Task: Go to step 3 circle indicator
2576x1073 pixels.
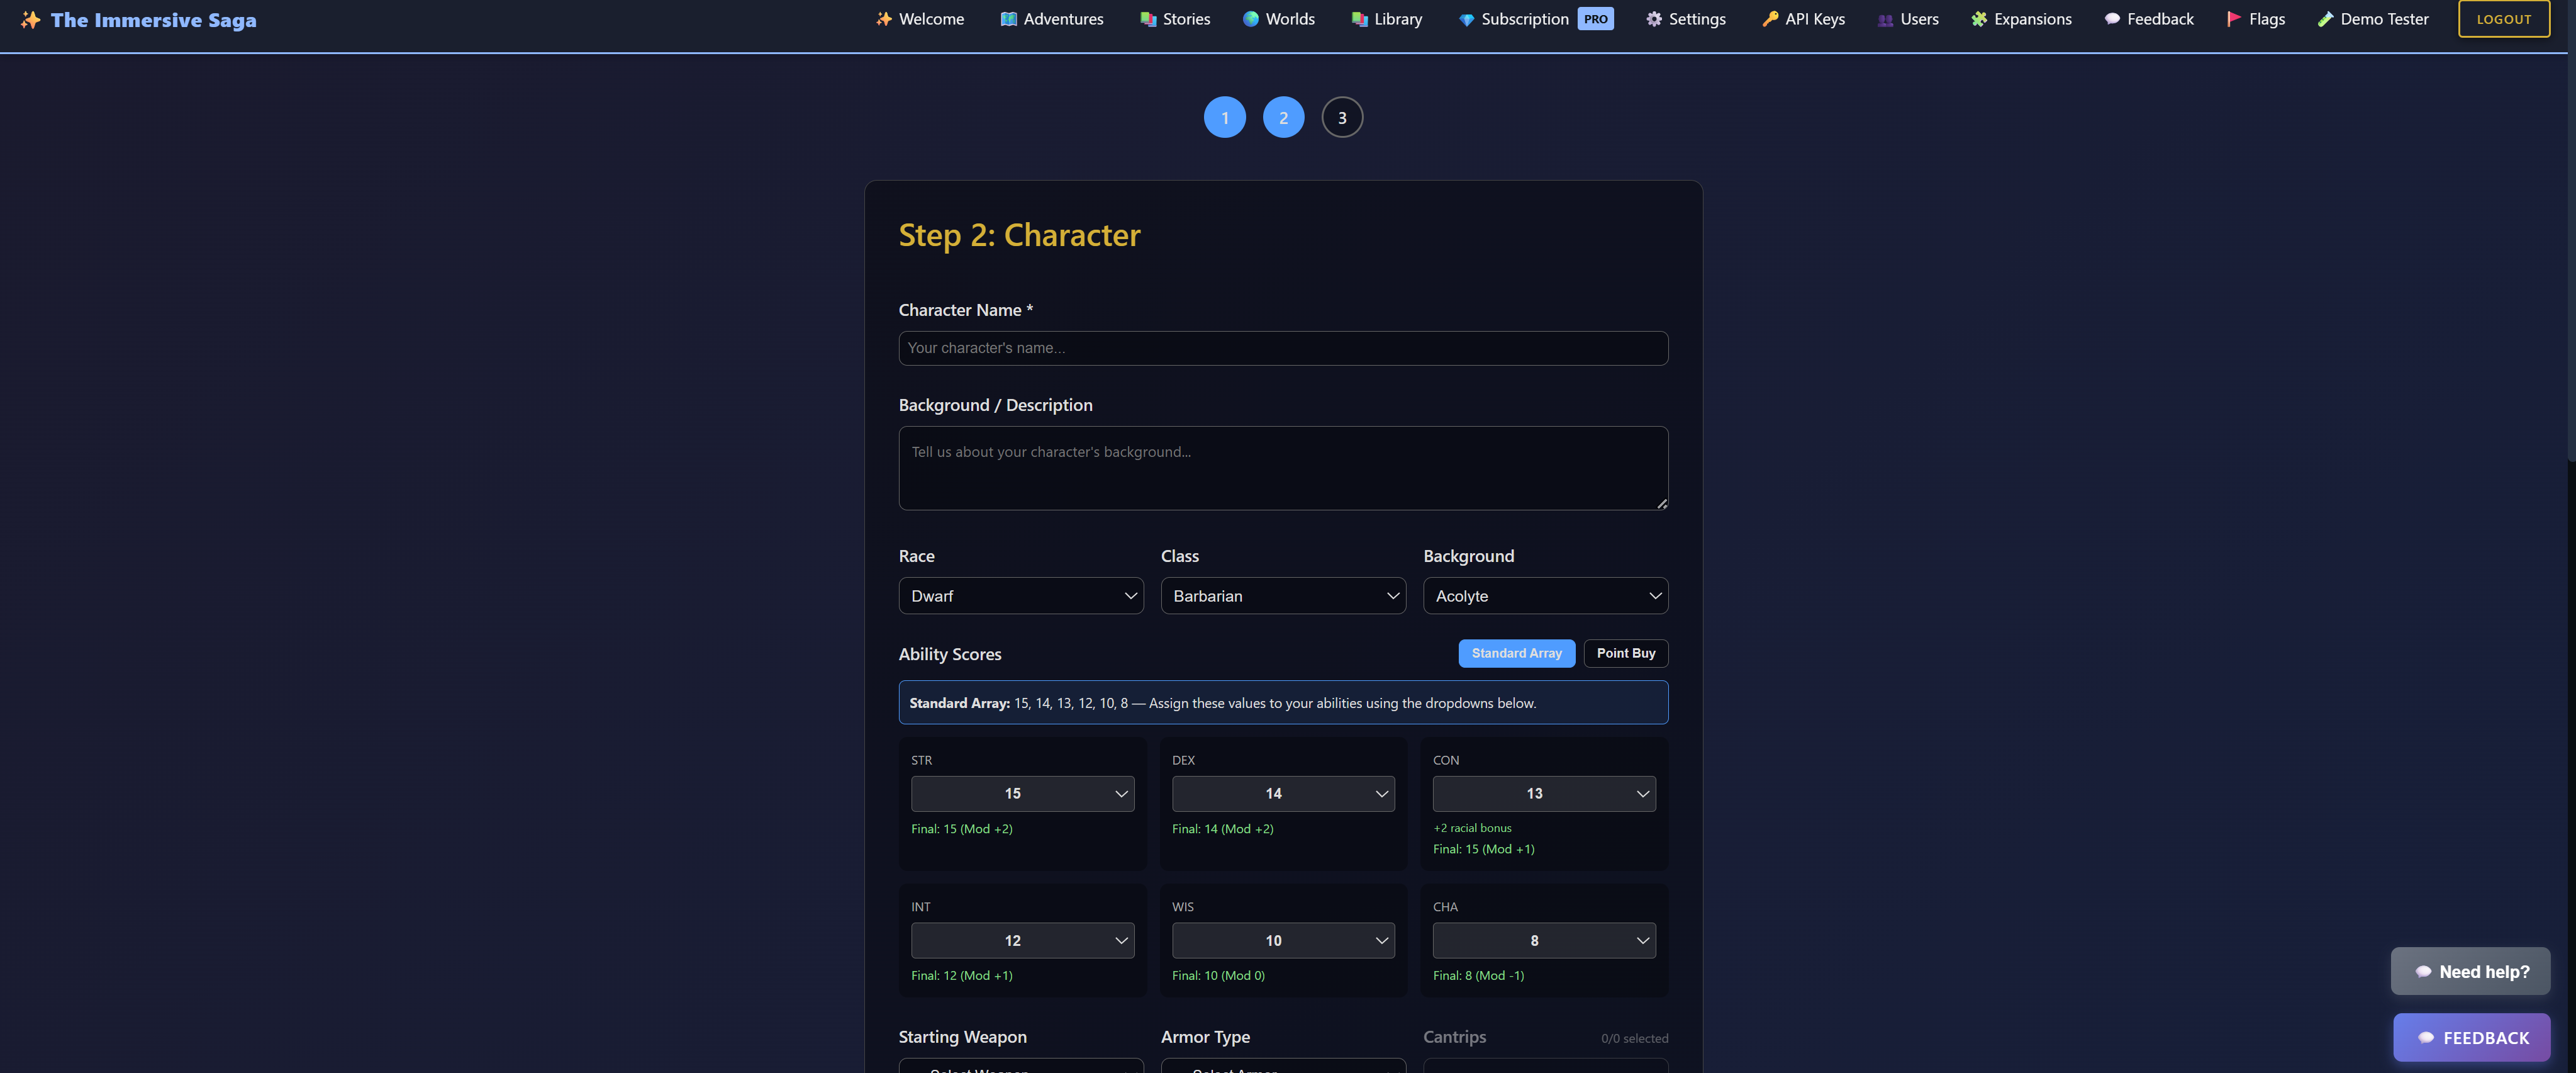Action: [x=1342, y=117]
